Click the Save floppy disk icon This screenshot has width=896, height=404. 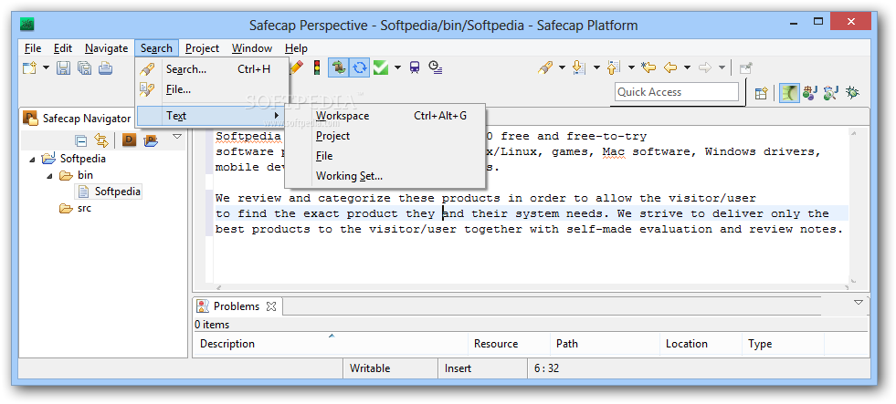pos(64,68)
